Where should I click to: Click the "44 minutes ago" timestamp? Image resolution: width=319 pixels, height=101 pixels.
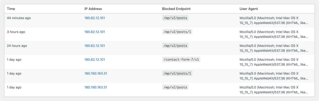[x=19, y=18]
